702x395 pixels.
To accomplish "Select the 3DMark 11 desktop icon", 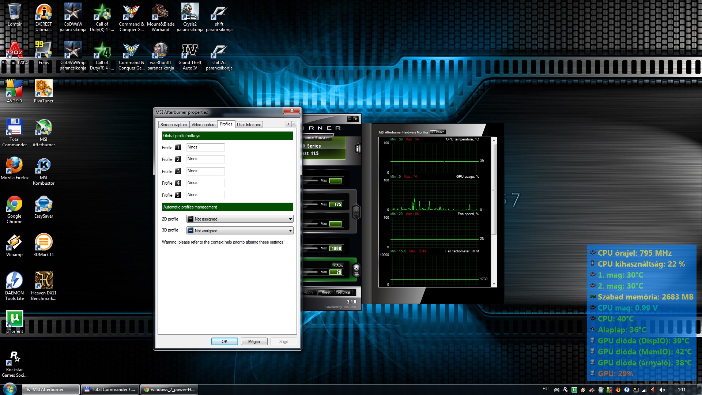I will click(44, 245).
